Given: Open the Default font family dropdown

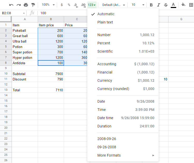Looking at the screenshot, I should 114,5.
